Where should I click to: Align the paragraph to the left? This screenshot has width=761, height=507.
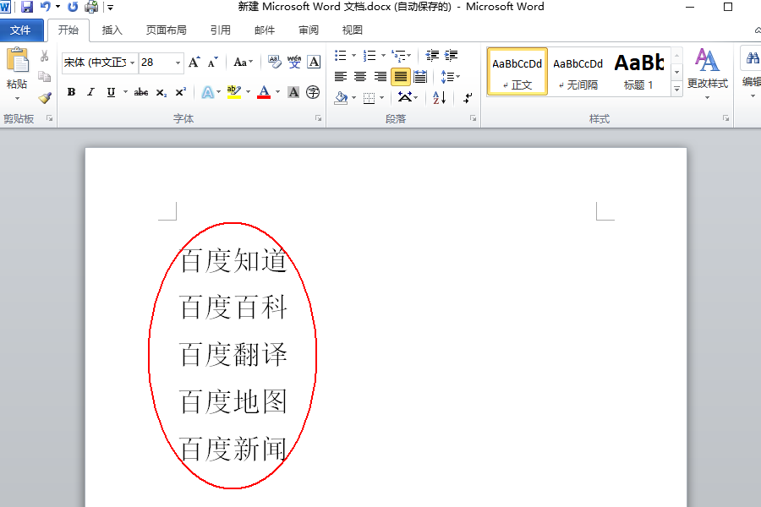point(341,77)
